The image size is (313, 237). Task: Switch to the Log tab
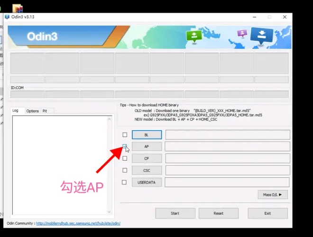pyautogui.click(x=15, y=110)
